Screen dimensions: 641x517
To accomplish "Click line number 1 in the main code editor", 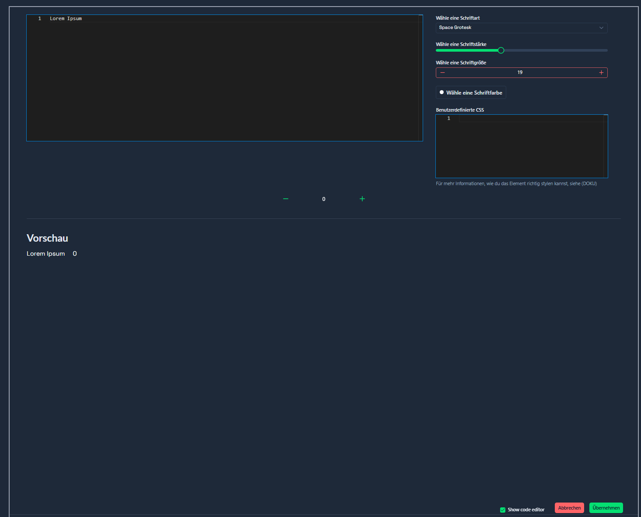I will pos(39,19).
